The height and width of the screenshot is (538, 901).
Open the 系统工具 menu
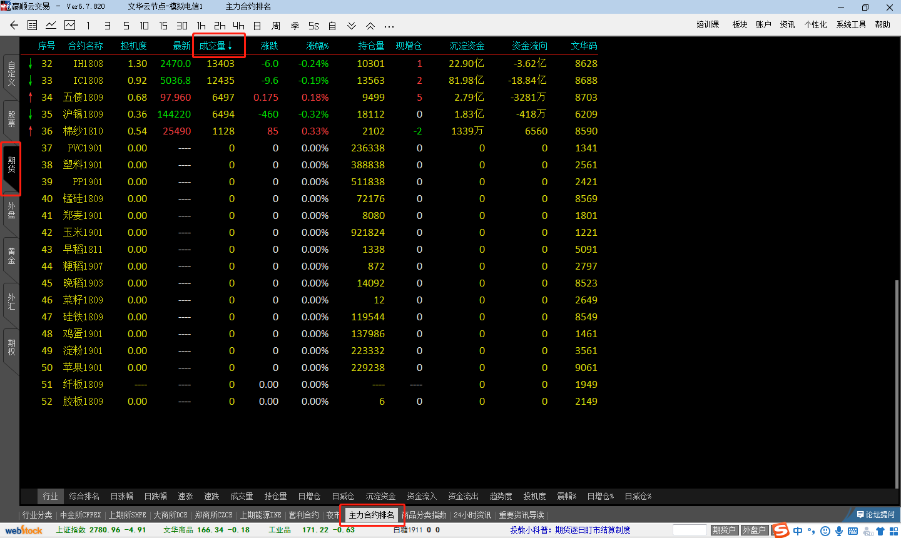851,24
